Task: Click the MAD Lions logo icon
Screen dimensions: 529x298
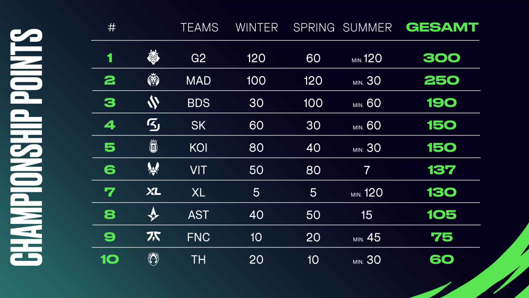Action: point(153,80)
